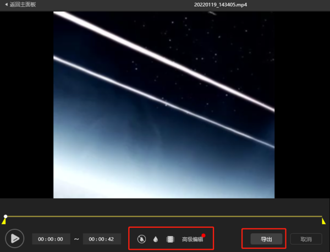This screenshot has height=252, width=330.
Task: Click the water drop icon
Action: 156,239
